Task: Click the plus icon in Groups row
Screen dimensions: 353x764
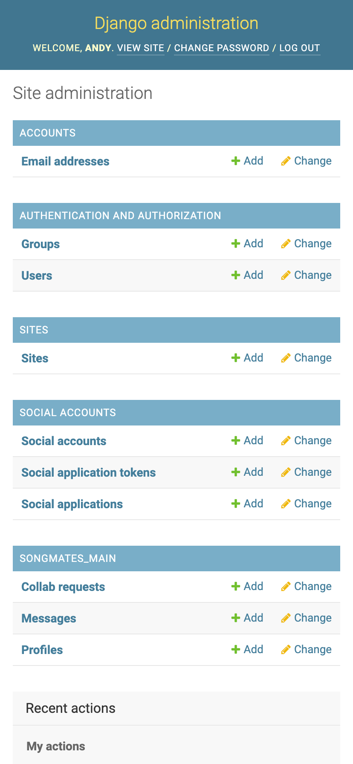Action: tap(235, 243)
